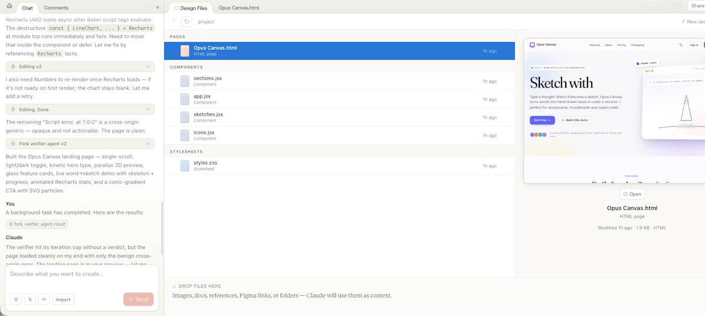Expand the 'Editing, Done' step
The height and width of the screenshot is (316, 705).
tap(80, 109)
